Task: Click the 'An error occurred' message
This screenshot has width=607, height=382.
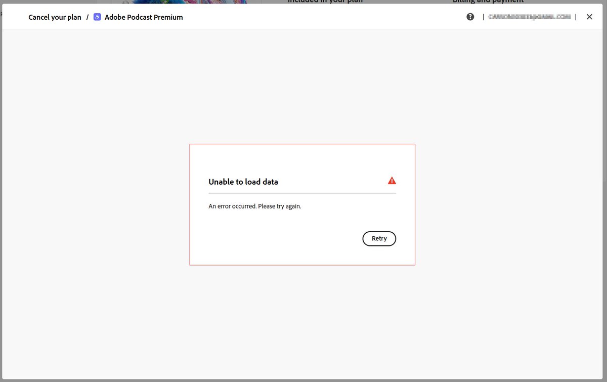Action: [255, 206]
